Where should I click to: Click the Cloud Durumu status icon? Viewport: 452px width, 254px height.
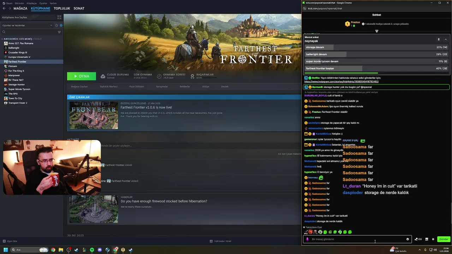tap(103, 76)
